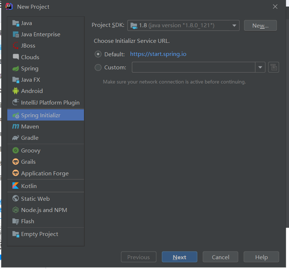This screenshot has width=289, height=269.
Task: Click the 'New Project' title text
Action: (x=33, y=7)
